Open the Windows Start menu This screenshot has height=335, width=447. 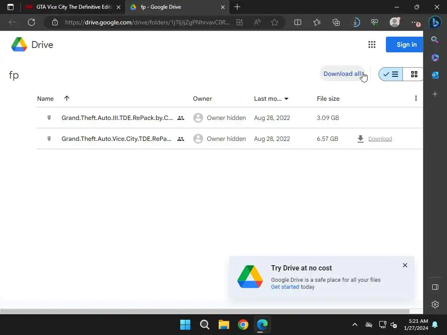point(185,325)
